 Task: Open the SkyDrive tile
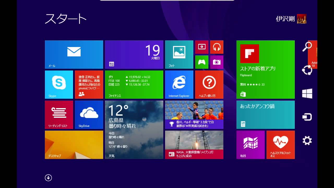[x=89, y=114]
